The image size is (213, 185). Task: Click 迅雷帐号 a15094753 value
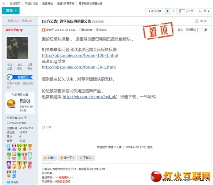click(x=26, y=128)
